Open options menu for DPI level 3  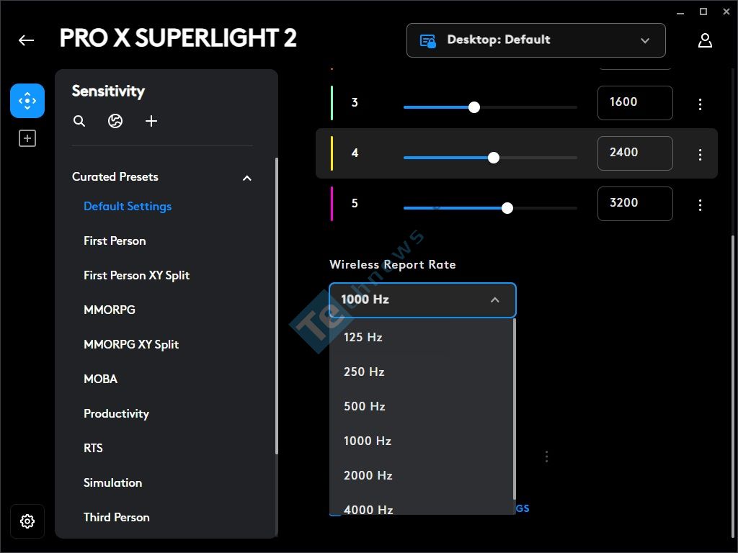[x=701, y=104]
